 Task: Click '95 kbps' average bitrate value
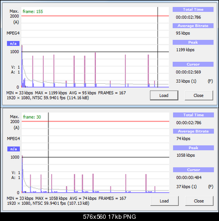(x=183, y=33)
